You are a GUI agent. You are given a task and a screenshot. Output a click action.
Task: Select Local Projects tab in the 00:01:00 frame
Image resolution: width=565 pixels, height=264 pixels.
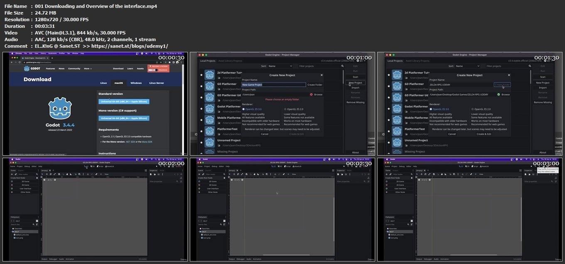208,61
